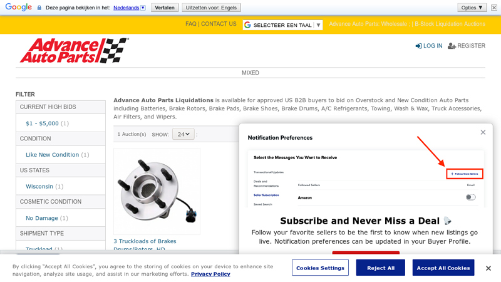
Task: Click the '1 Auction(s)' count text
Action: (x=132, y=134)
